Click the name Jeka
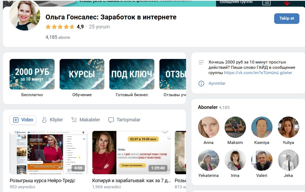 [288, 176]
